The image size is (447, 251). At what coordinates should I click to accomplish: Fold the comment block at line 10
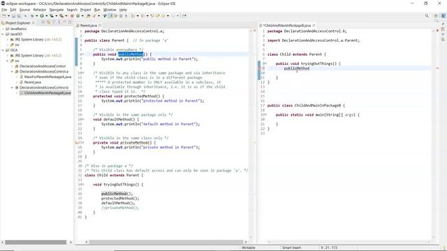[x=83, y=73]
